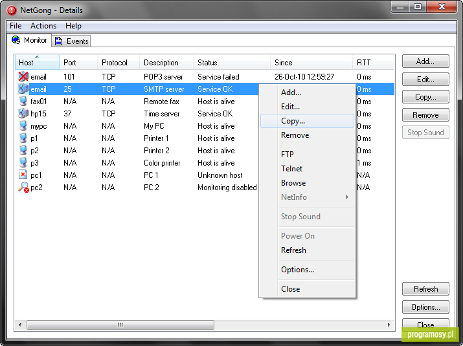Click the mypc host icon
Image resolution: width=463 pixels, height=346 pixels.
click(23, 125)
